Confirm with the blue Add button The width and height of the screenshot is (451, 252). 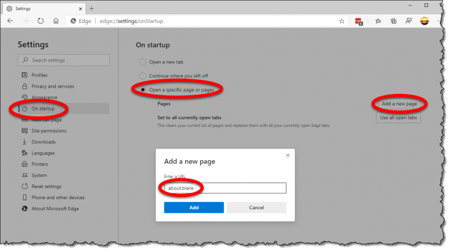click(194, 207)
